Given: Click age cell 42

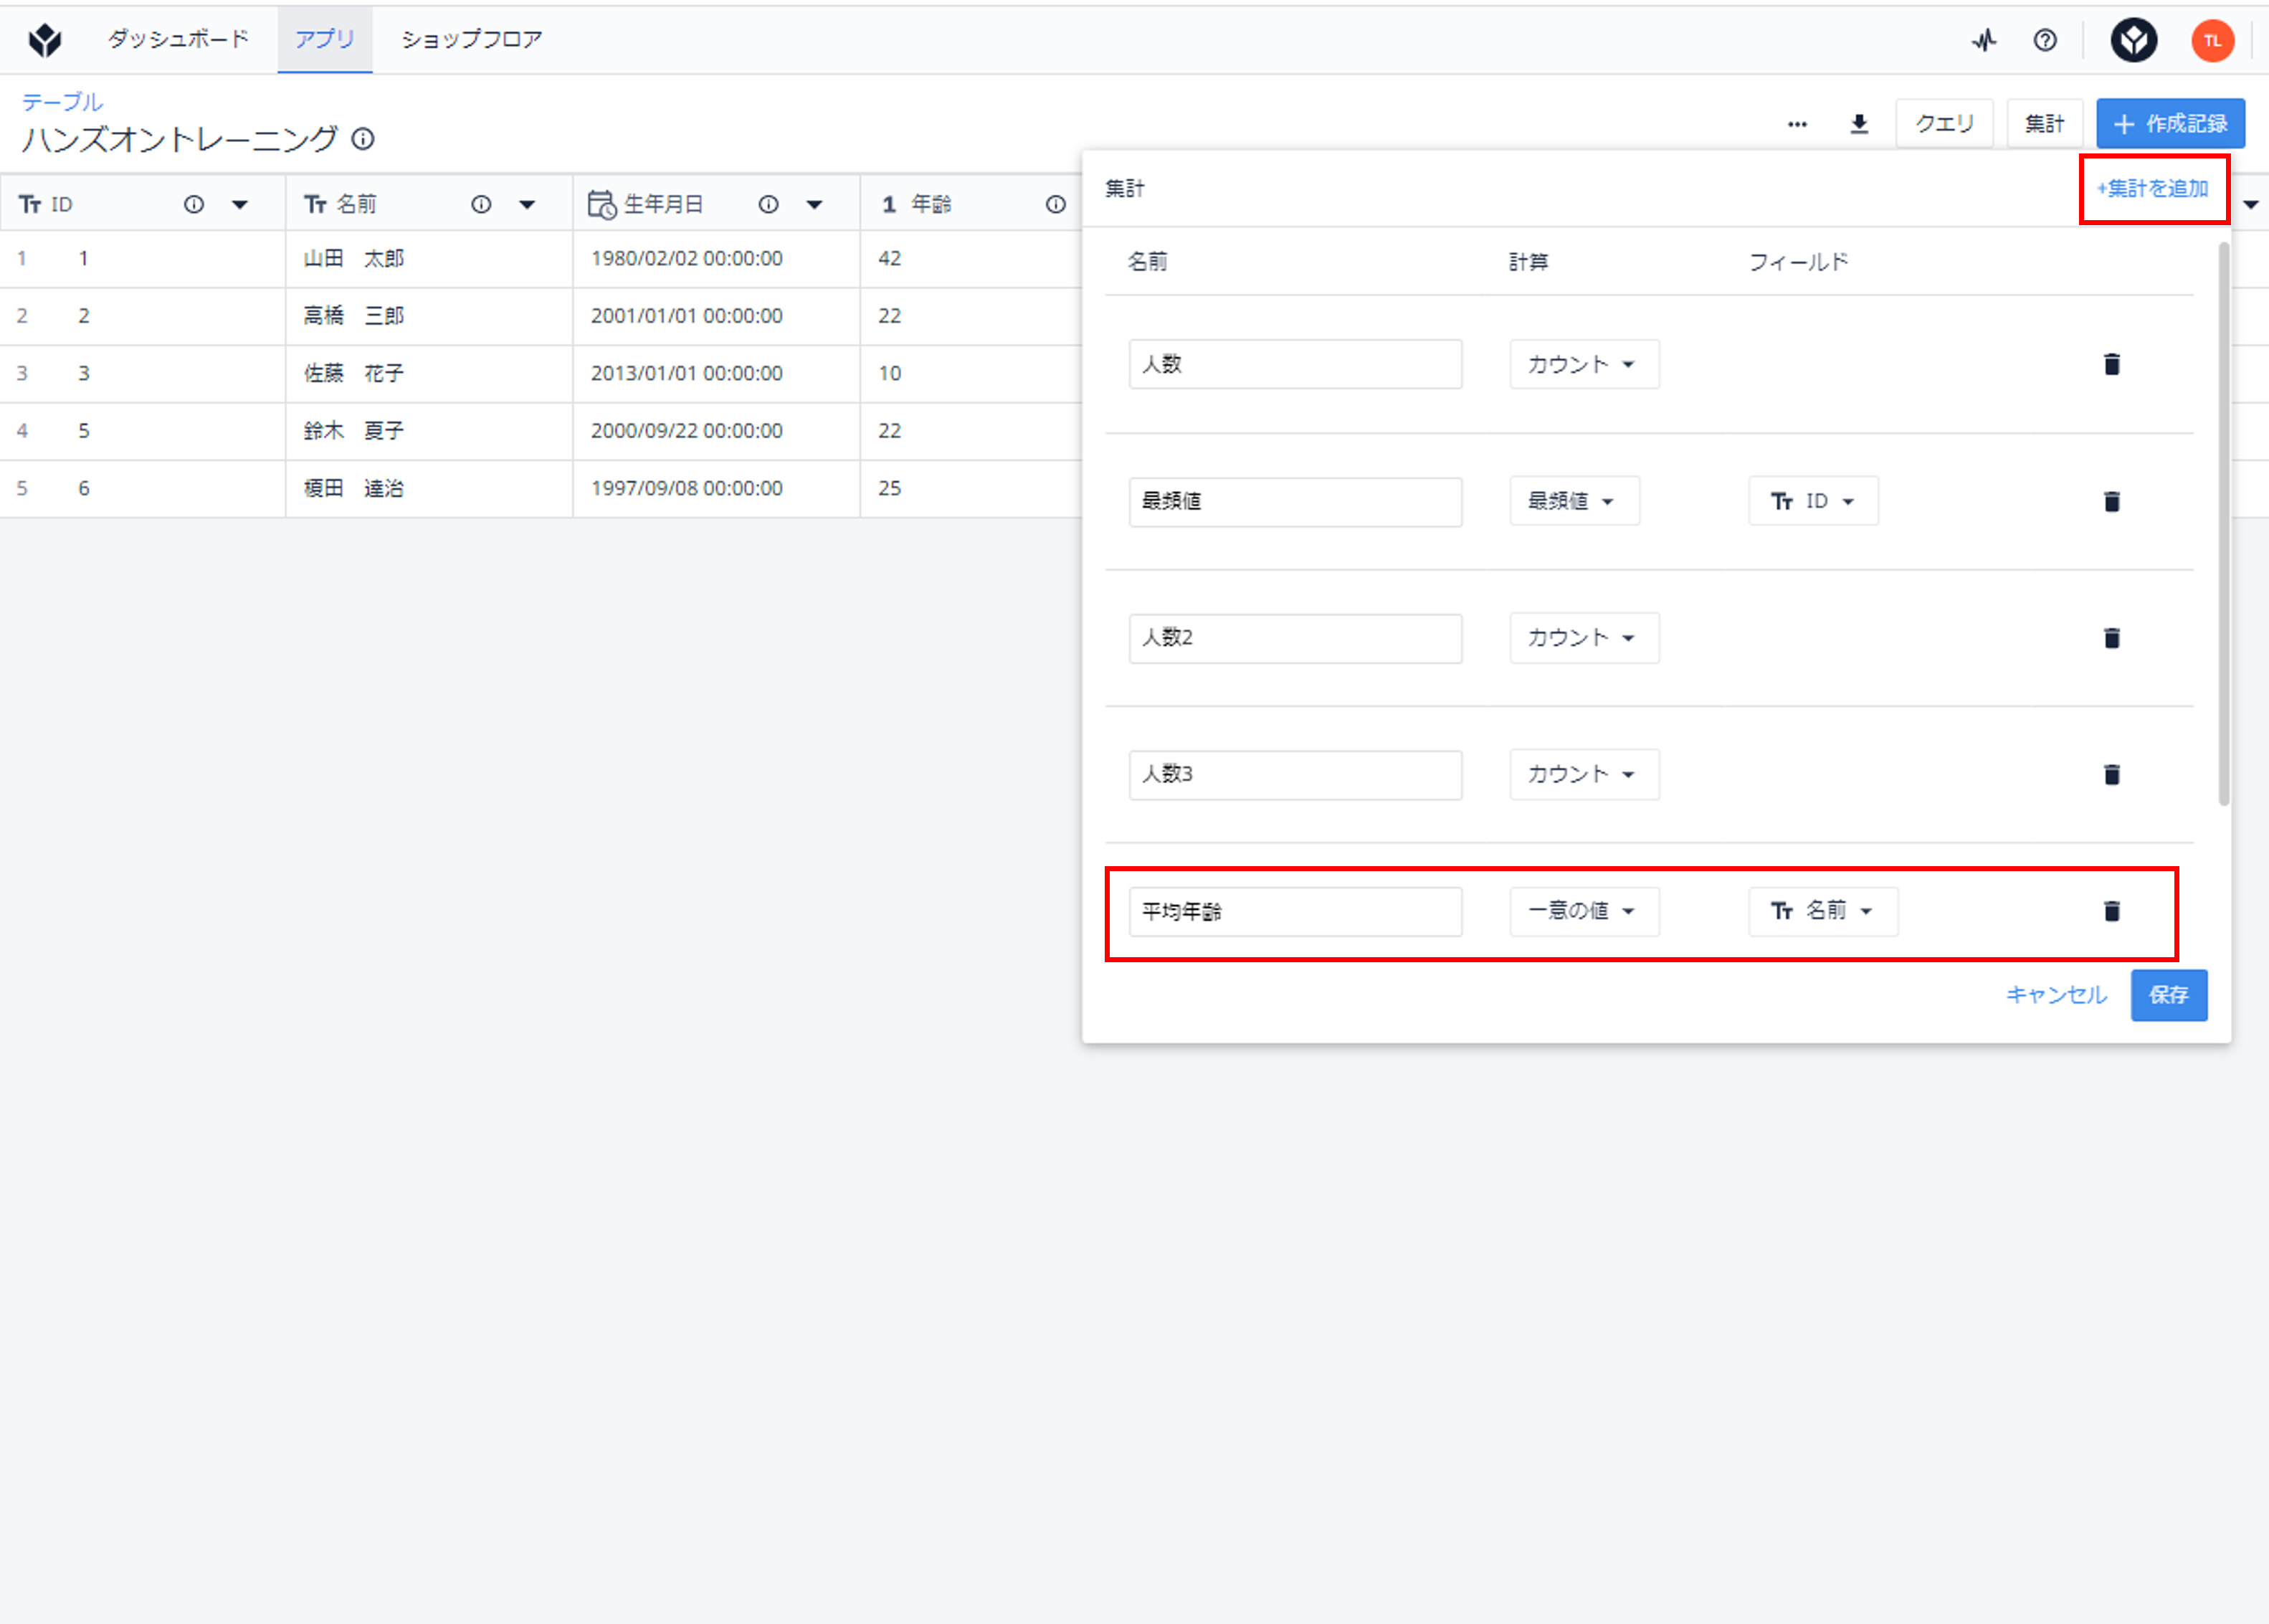Looking at the screenshot, I should (971, 259).
